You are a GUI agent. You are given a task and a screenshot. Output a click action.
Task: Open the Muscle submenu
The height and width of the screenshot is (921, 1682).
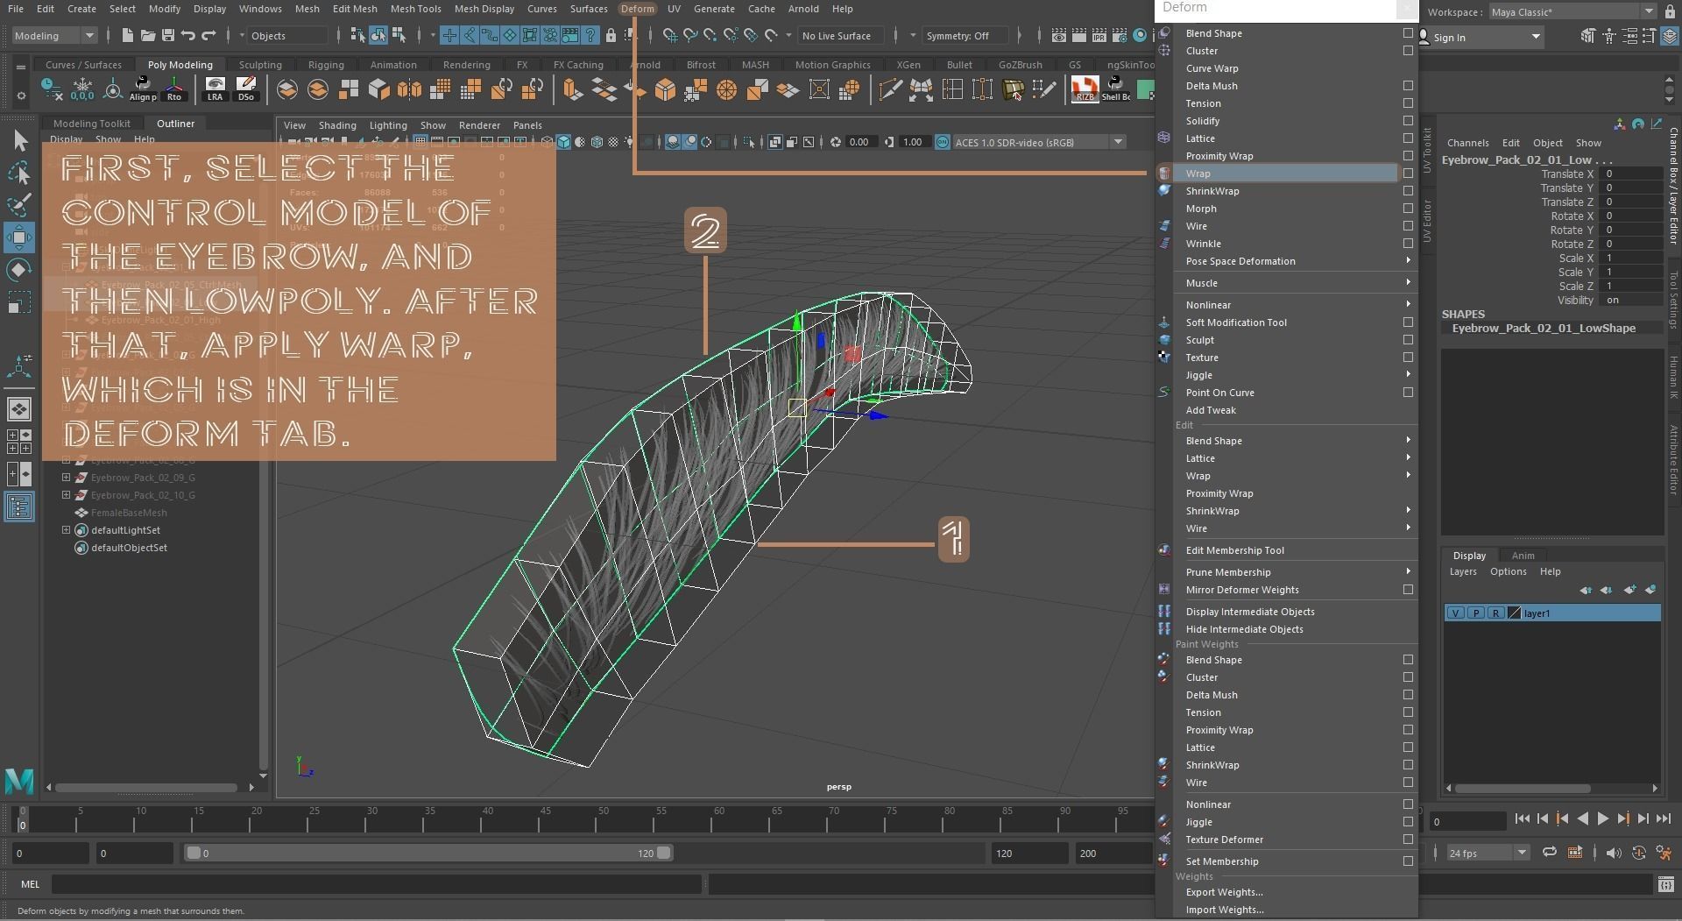(1295, 283)
